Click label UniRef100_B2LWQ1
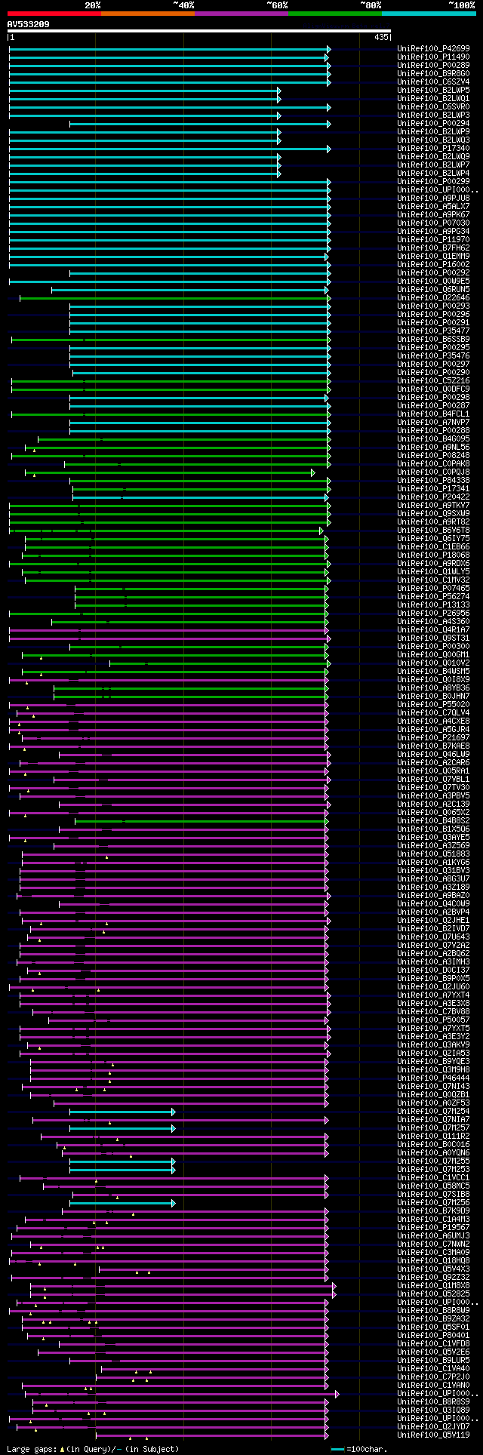 click(433, 99)
